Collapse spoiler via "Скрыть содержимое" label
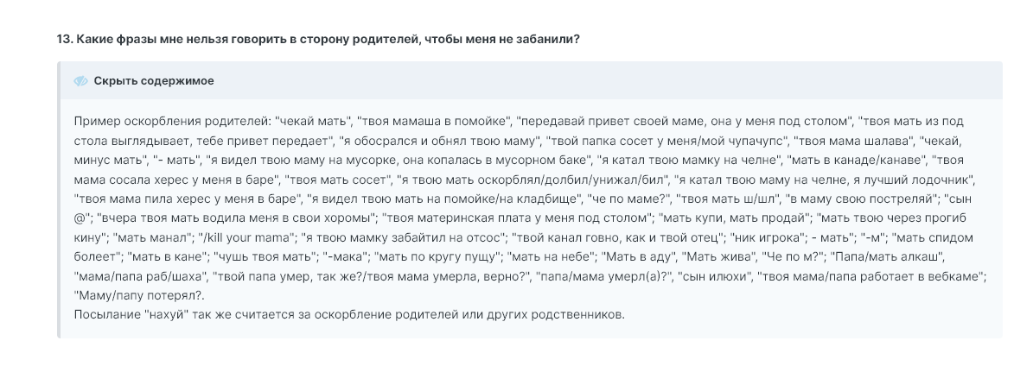The height and width of the screenshot is (366, 1014). 154,81
